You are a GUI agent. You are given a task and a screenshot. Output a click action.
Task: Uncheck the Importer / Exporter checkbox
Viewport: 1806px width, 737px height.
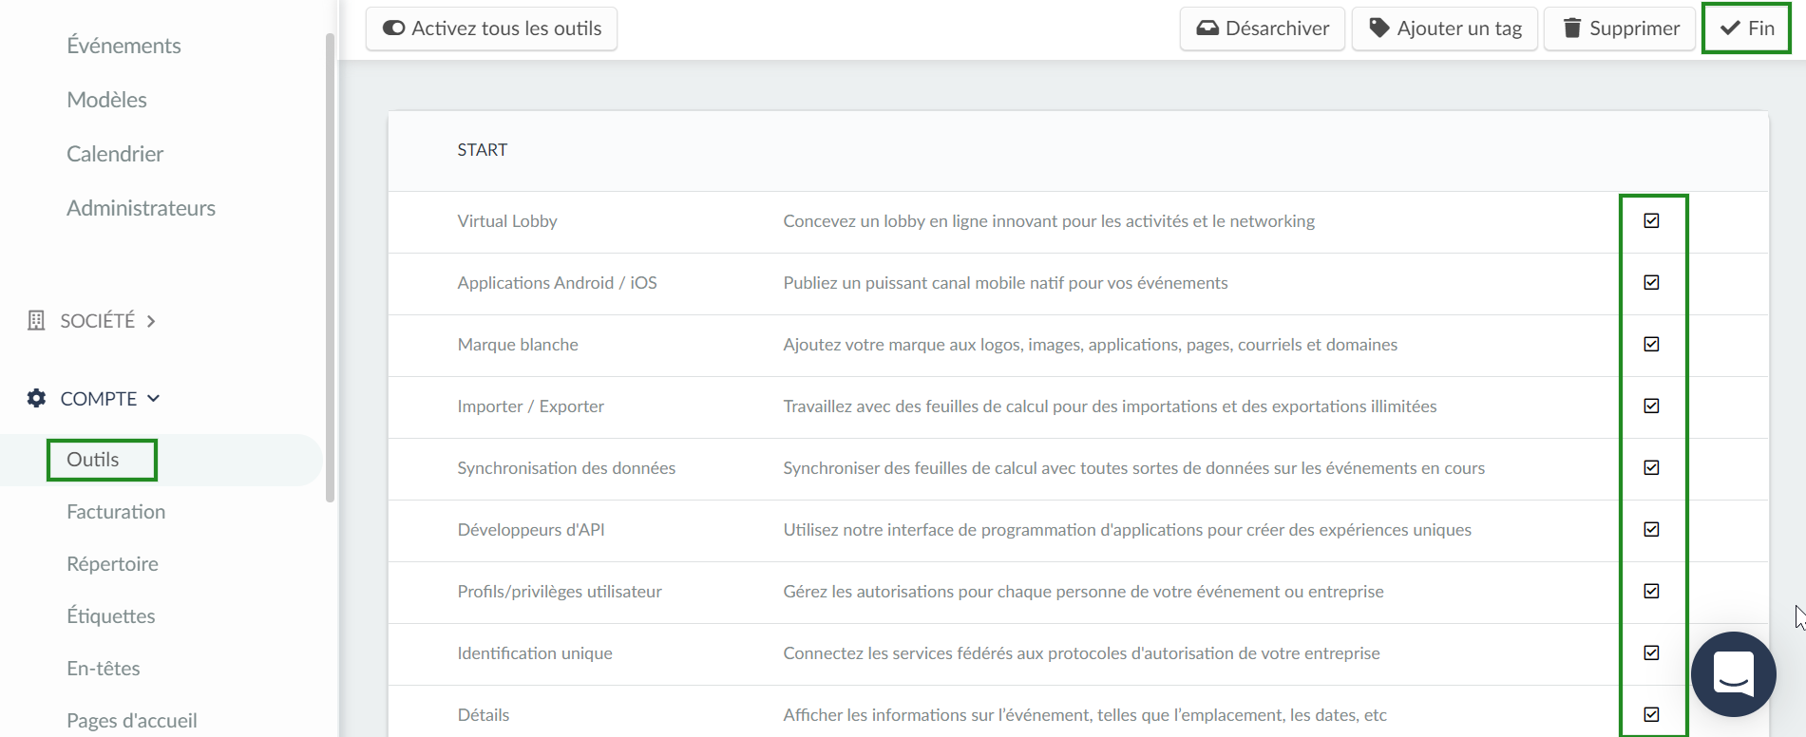(x=1651, y=406)
